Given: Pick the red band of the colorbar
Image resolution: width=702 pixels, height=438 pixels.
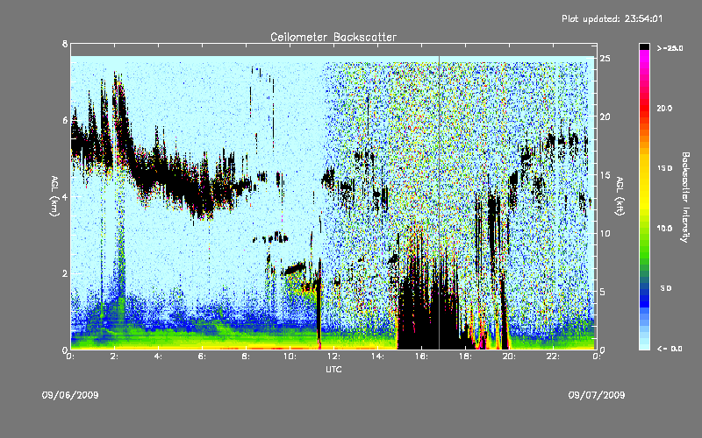Looking at the screenshot, I should (644, 107).
